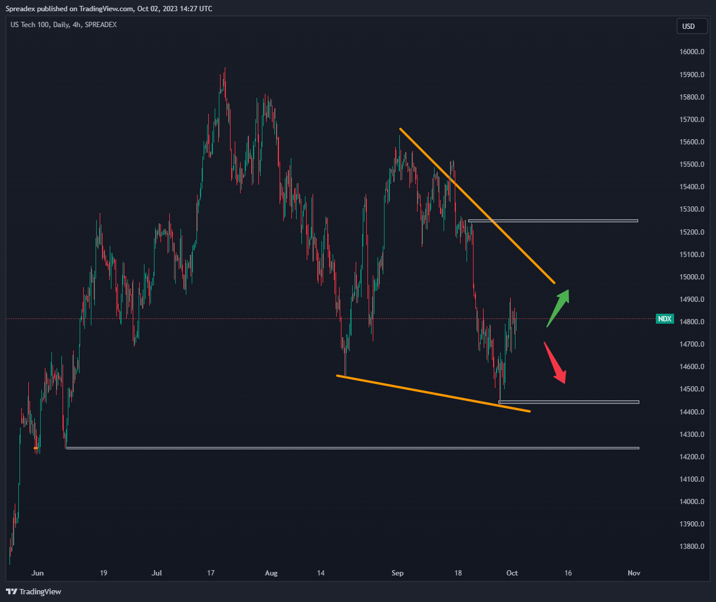Click the 14 date label on time axis
The image size is (716, 602).
point(321,573)
